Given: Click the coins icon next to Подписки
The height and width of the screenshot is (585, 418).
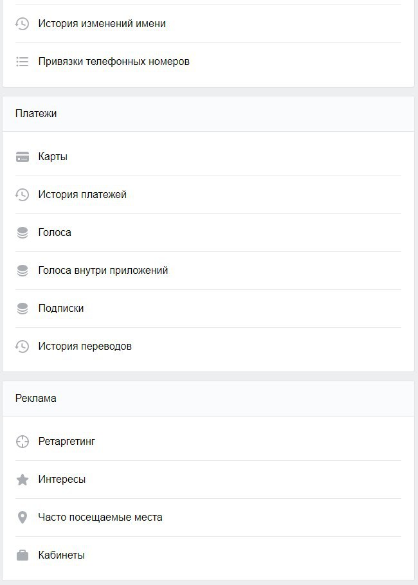Looking at the screenshot, I should [23, 309].
